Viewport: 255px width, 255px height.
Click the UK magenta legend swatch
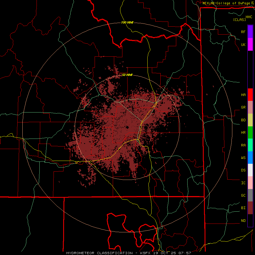click(x=250, y=44)
